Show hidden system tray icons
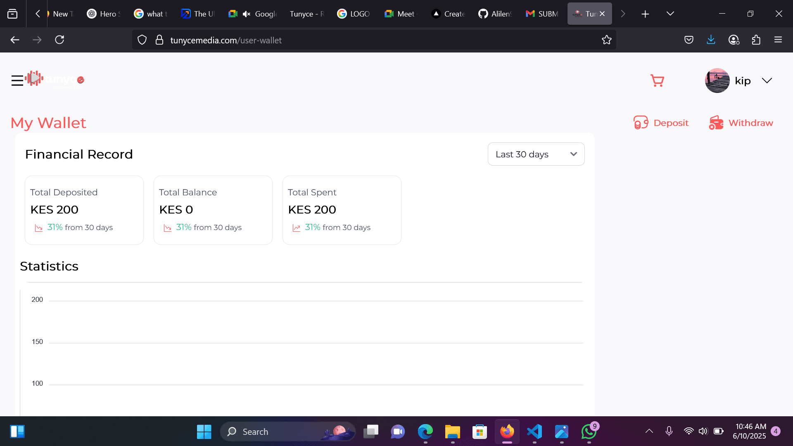This screenshot has width=793, height=446. (649, 431)
